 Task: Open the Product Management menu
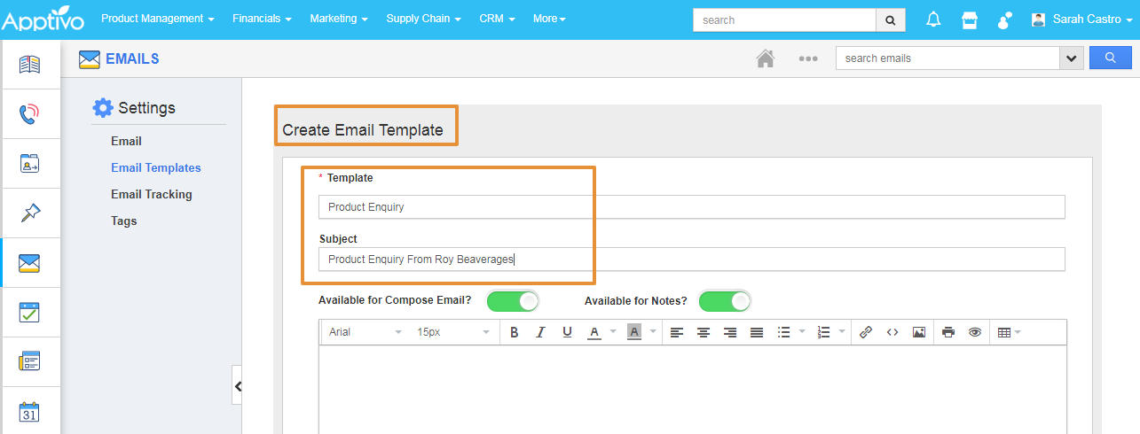pyautogui.click(x=158, y=19)
